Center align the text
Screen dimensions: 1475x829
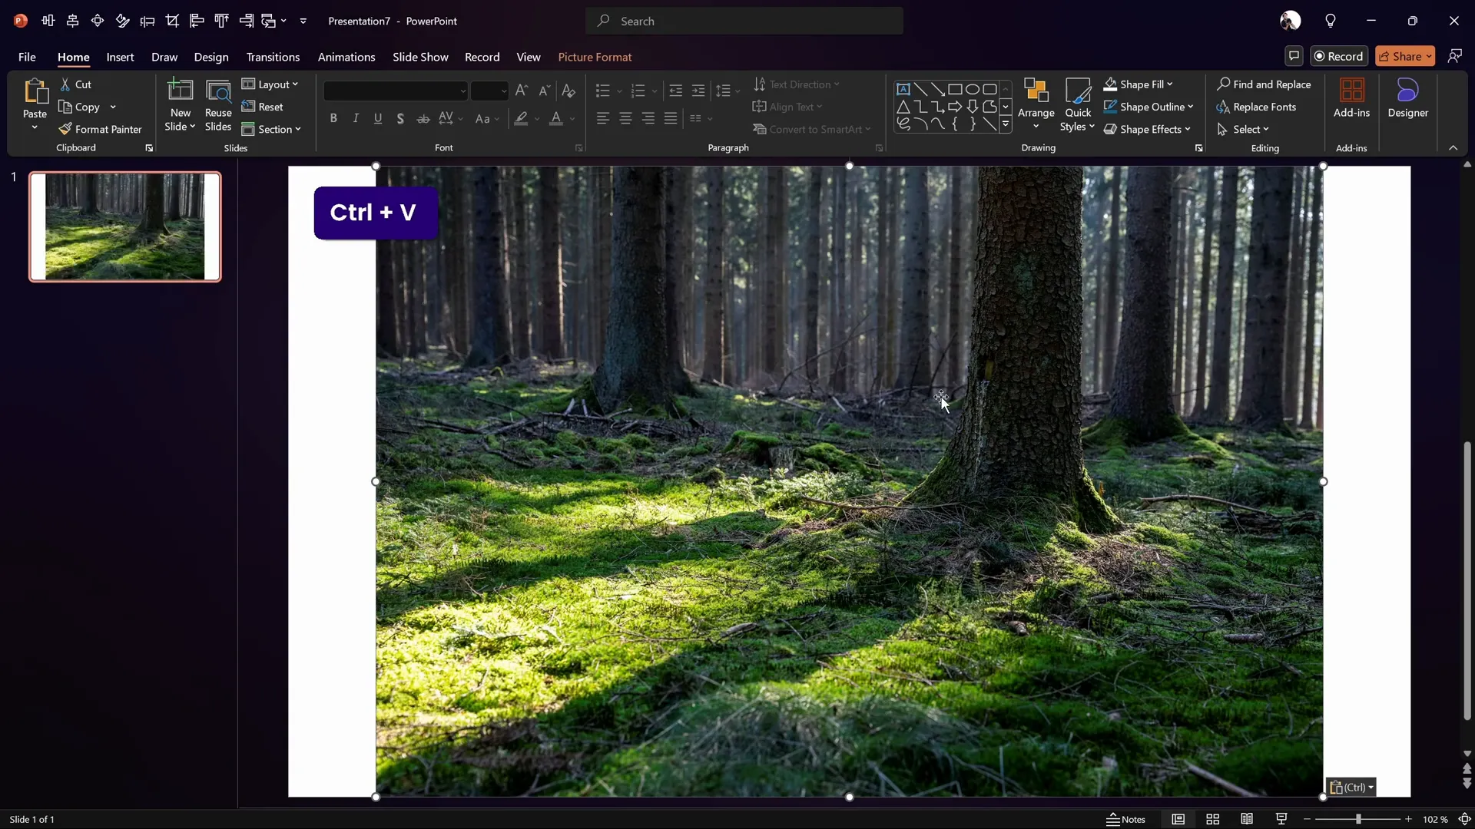(626, 118)
